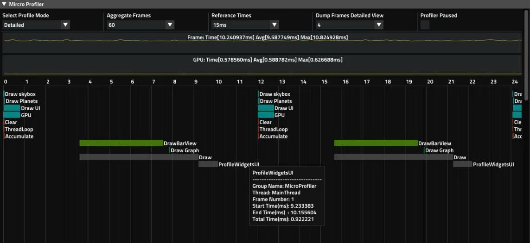This screenshot has height=243, width=530.
Task: Click the 15 marker on the timeline ruler
Action: coord(325,81)
